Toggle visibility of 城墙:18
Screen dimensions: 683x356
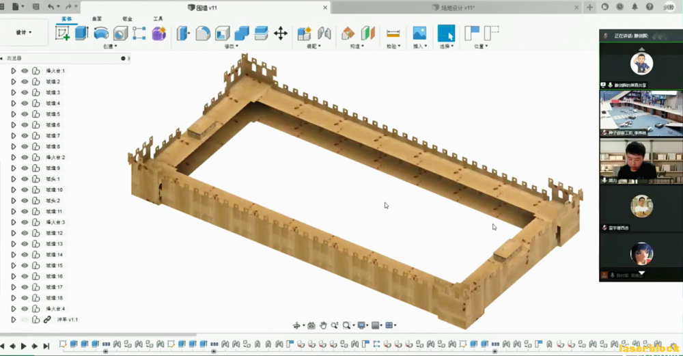[25, 298]
